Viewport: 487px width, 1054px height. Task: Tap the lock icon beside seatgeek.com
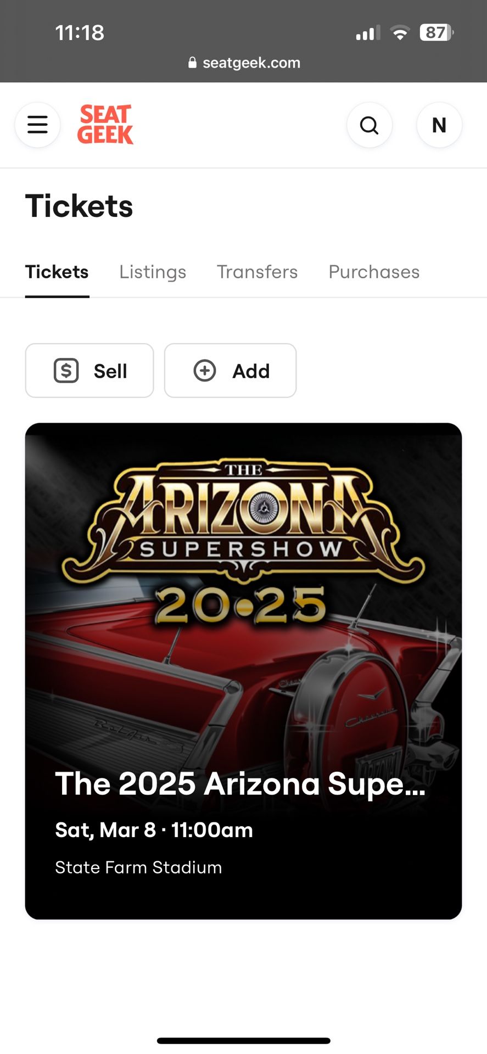click(192, 63)
